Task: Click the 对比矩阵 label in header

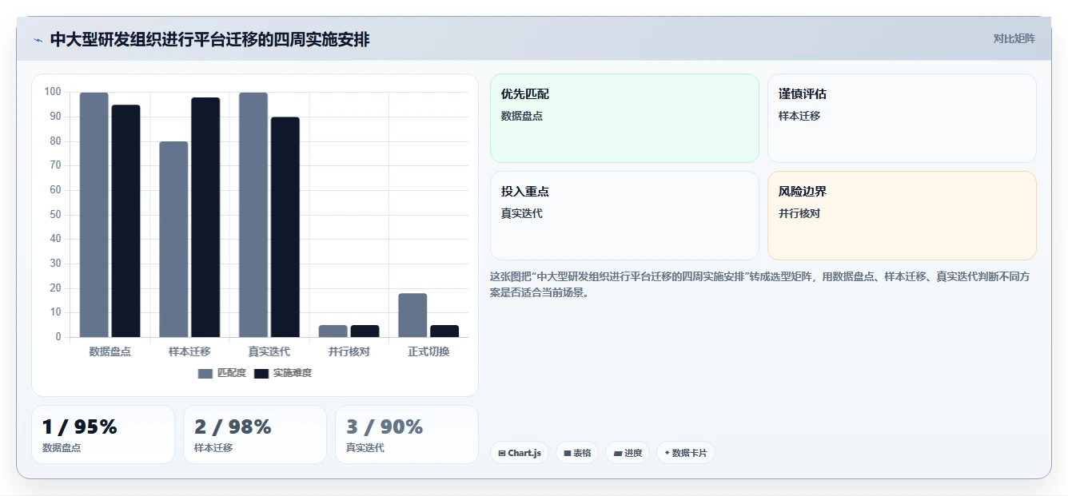Action: (x=1014, y=38)
